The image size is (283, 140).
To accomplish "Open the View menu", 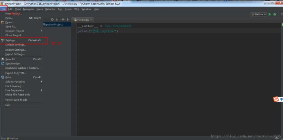I will 18,9.
